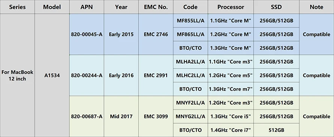Image resolution: width=334 pixels, height=137 pixels.
Task: Select the For MacBook 12 inch cell
Action: point(17,75)
